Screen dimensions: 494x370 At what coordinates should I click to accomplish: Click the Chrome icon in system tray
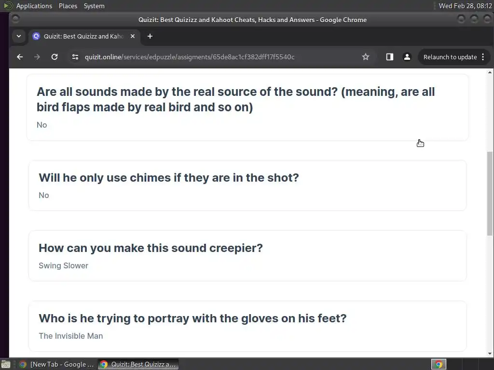click(x=439, y=364)
